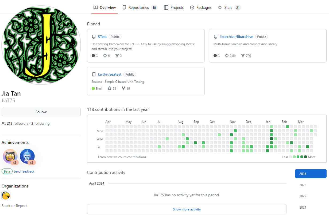Viewport: 329px width, 215px height.
Task: Click the organization avatar under Organizations
Action: coord(6,196)
